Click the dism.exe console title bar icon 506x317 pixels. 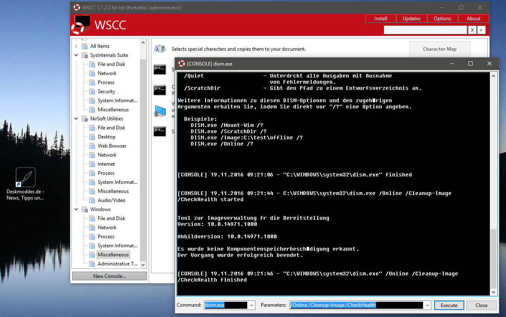pyautogui.click(x=182, y=64)
